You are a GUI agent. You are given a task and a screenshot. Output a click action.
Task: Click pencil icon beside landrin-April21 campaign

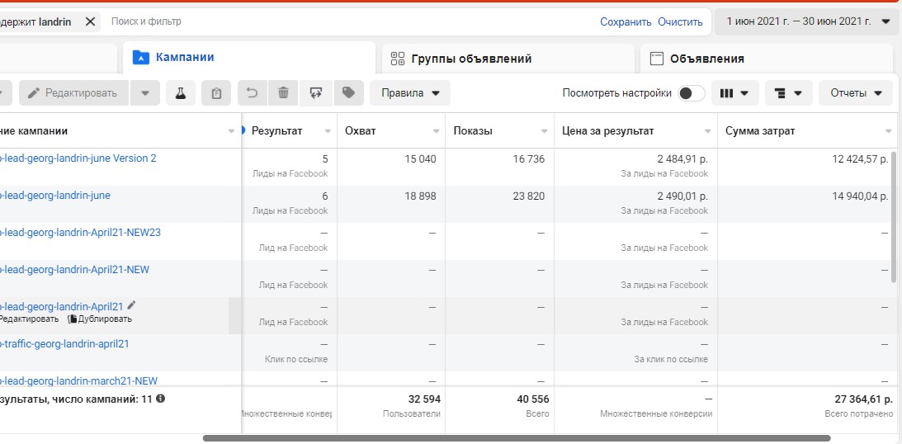click(x=131, y=305)
